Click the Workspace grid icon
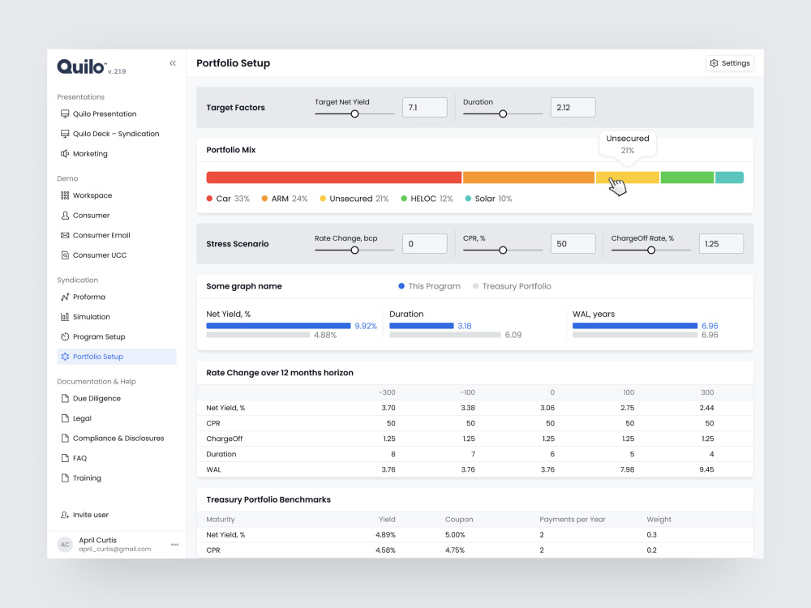Image resolution: width=811 pixels, height=608 pixels. click(65, 195)
